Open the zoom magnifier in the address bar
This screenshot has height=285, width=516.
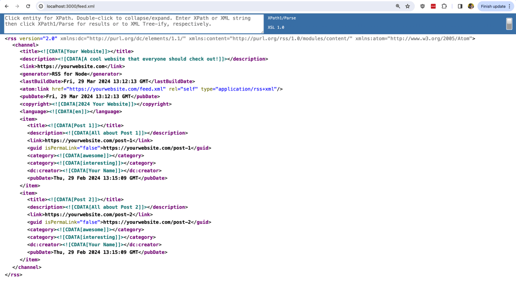pos(398,6)
